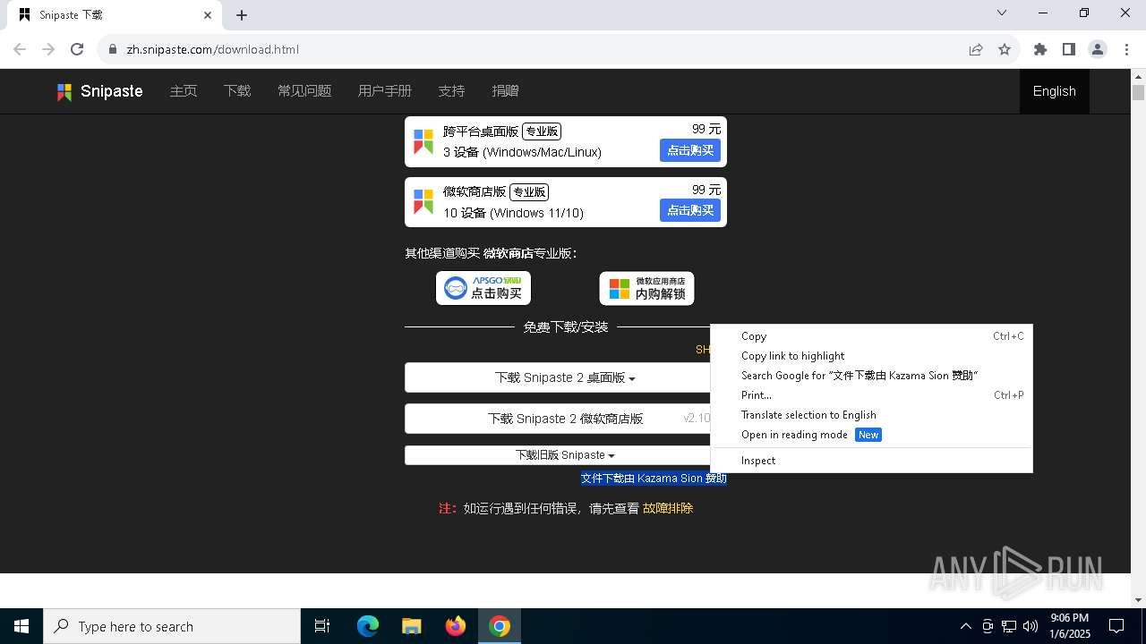Buy 微软商店版 via 点击购买
Image resolution: width=1146 pixels, height=644 pixels.
pos(690,210)
